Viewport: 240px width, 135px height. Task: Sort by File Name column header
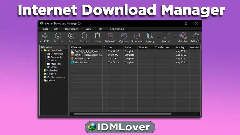[x=86, y=47]
